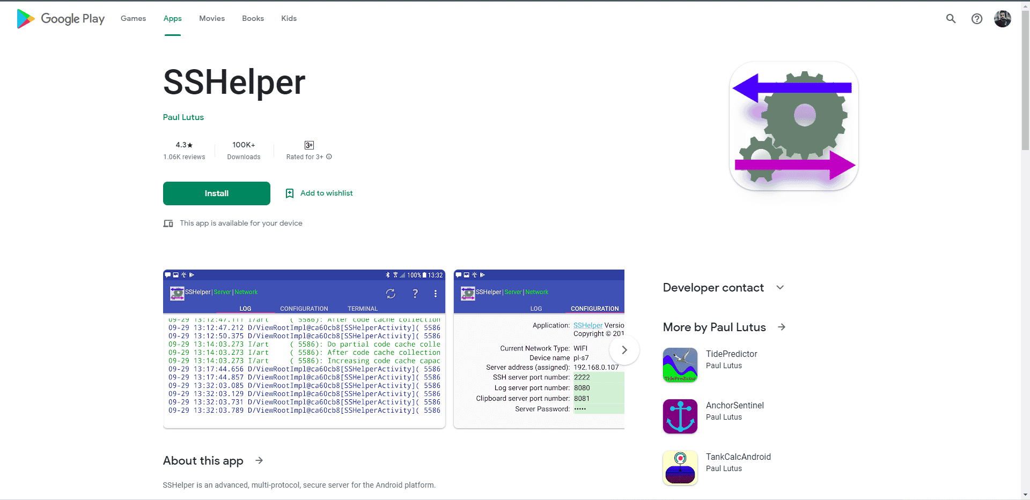The height and width of the screenshot is (500, 1030).
Task: Expand the Developer contact section
Action: point(780,288)
